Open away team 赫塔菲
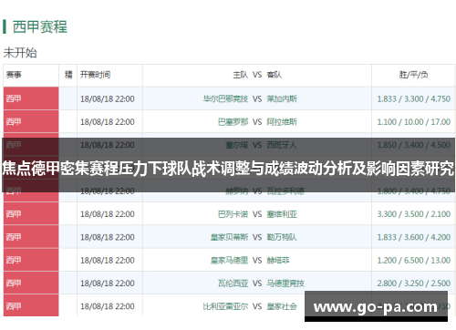 (x=278, y=261)
